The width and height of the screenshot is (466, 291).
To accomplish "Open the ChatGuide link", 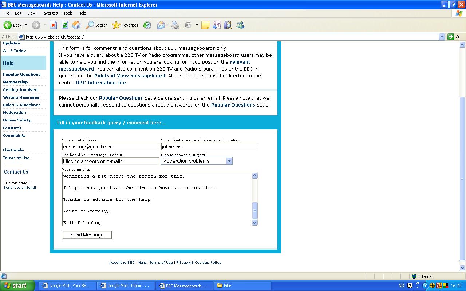I will point(13,150).
